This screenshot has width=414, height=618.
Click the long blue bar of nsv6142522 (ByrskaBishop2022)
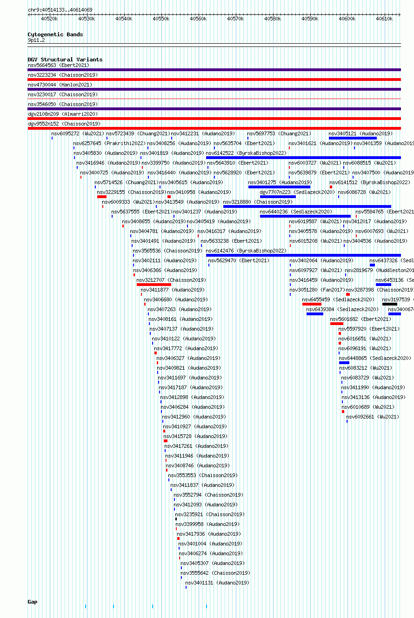pos(303,158)
